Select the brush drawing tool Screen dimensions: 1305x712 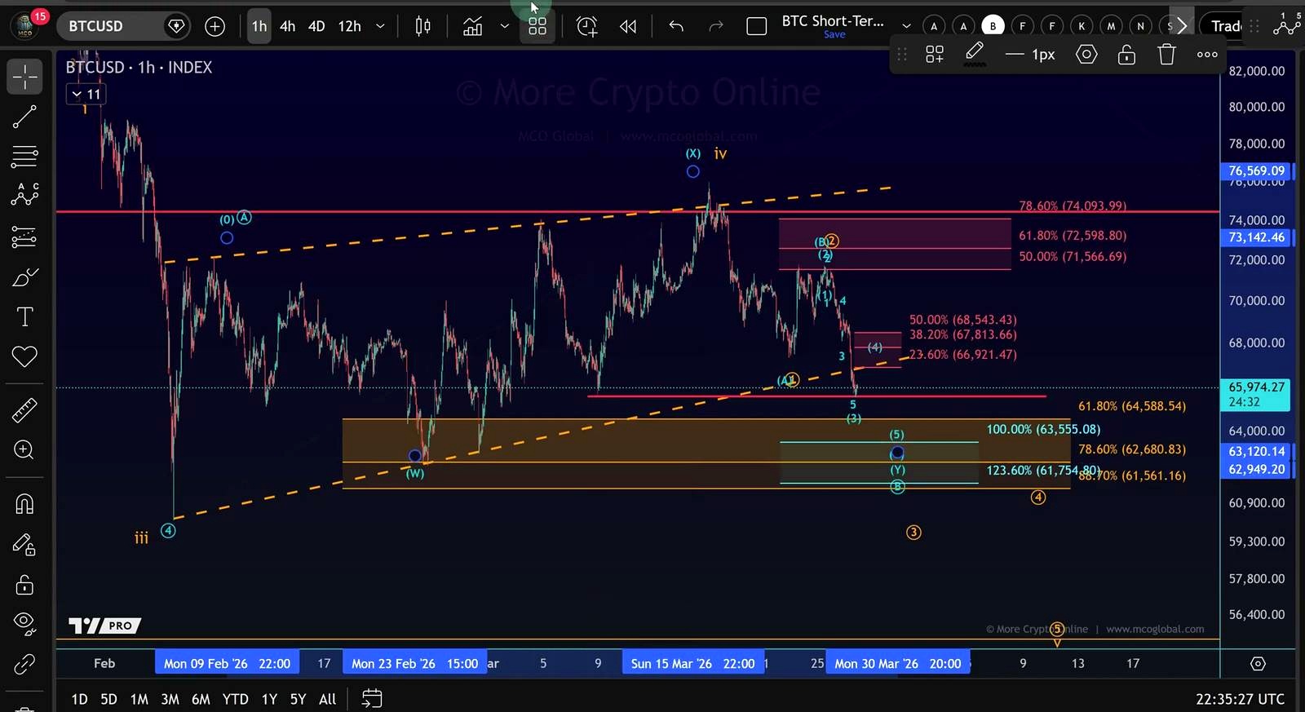point(24,277)
